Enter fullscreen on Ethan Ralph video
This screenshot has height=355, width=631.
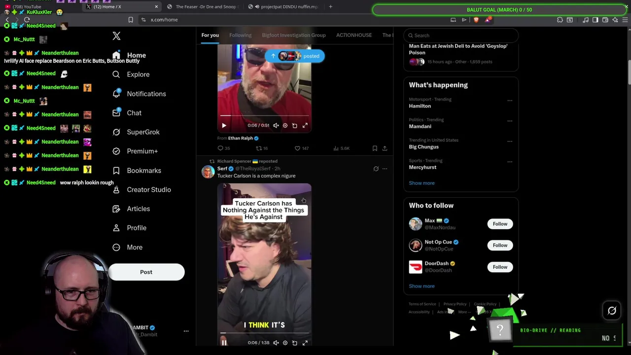[305, 126]
